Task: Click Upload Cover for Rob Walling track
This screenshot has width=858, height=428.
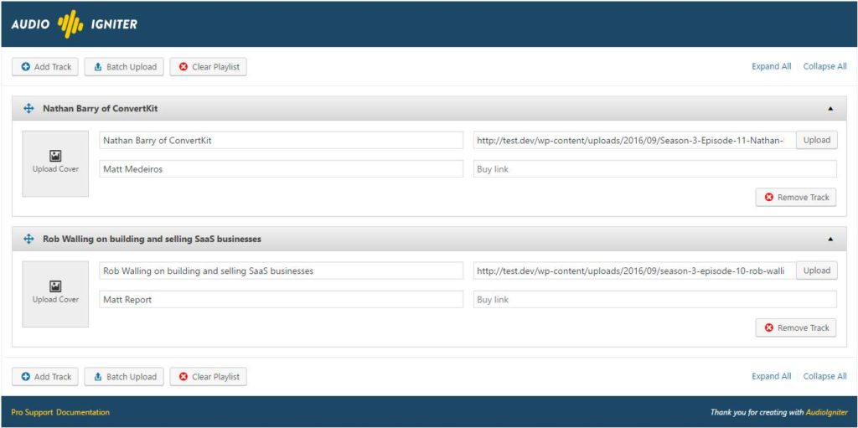Action: point(55,294)
